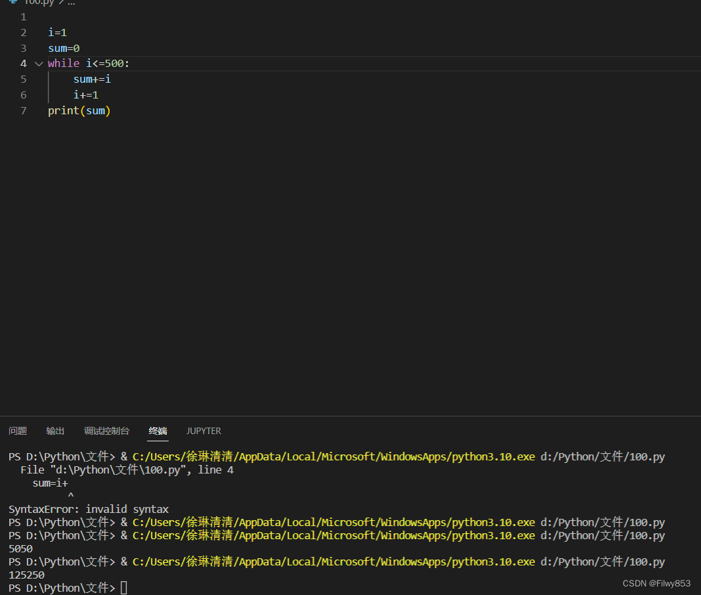Click the while keyword on line 4

[x=63, y=63]
